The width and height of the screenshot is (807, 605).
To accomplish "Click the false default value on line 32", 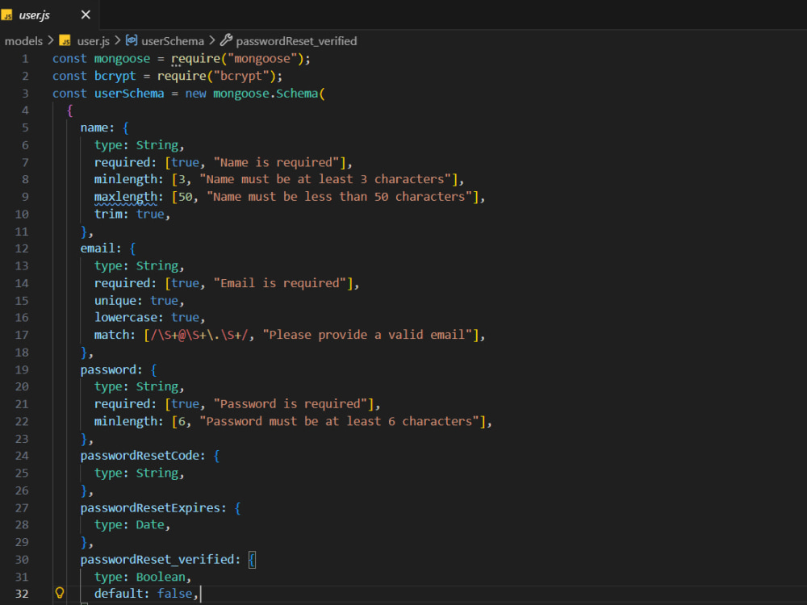I will point(174,594).
